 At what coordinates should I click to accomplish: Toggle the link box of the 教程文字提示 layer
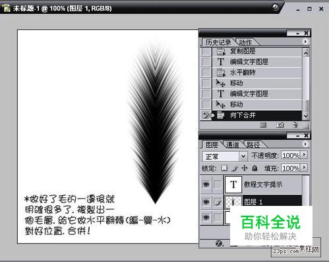[x=218, y=184]
